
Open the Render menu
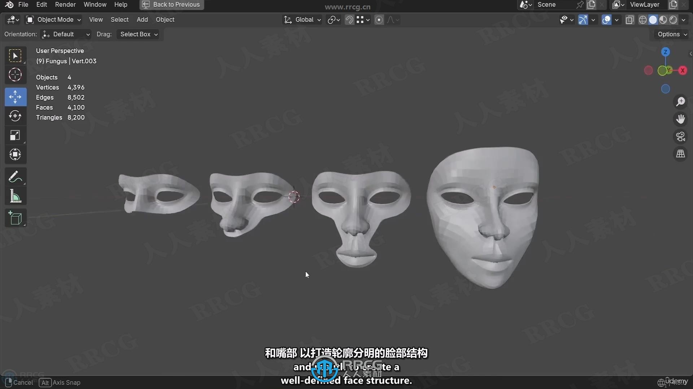[65, 5]
